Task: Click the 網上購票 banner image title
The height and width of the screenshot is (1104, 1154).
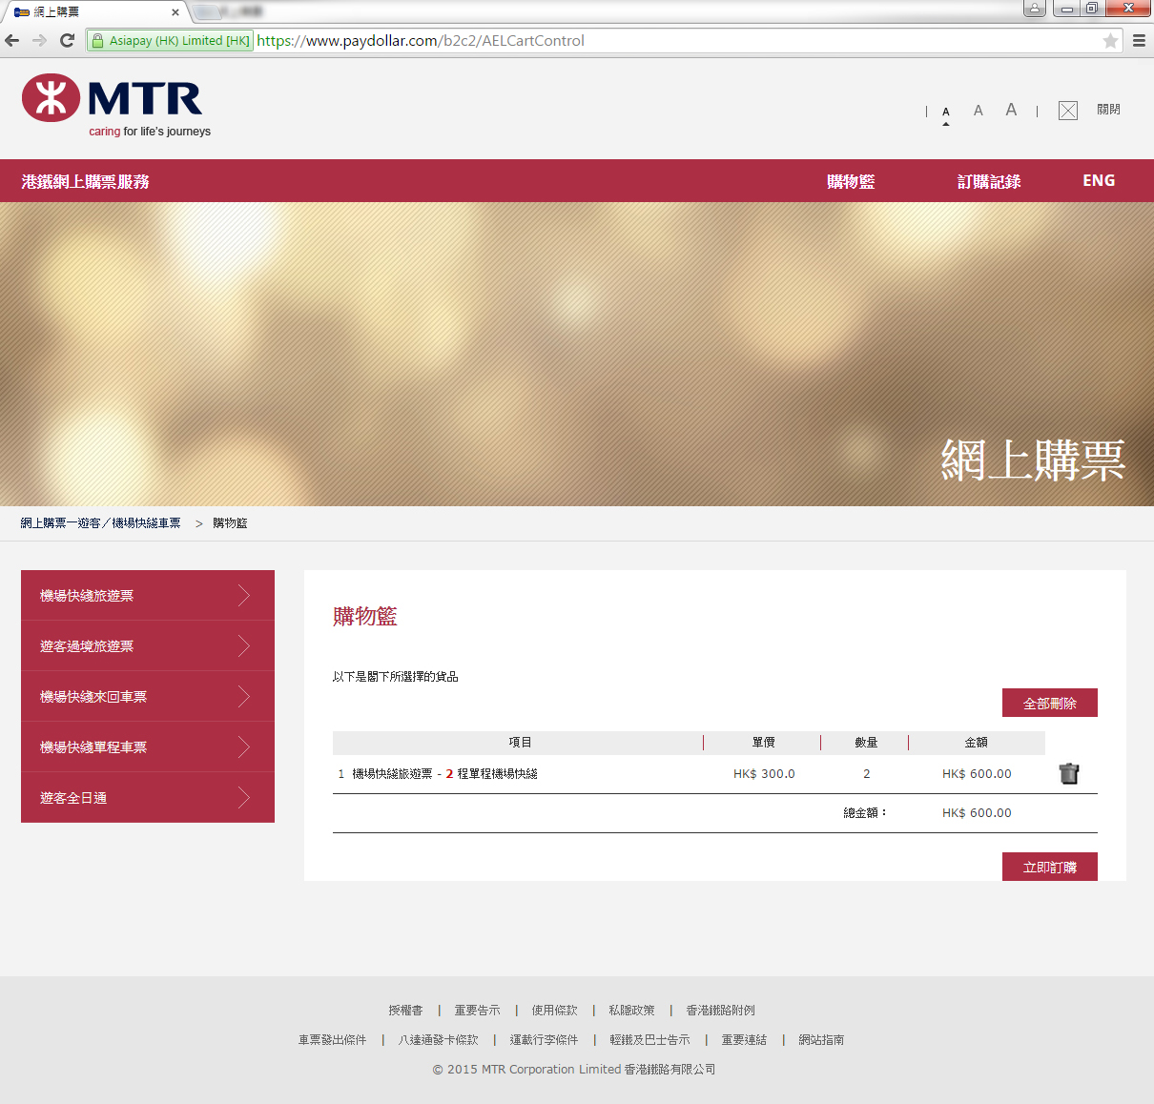Action: tap(1033, 460)
